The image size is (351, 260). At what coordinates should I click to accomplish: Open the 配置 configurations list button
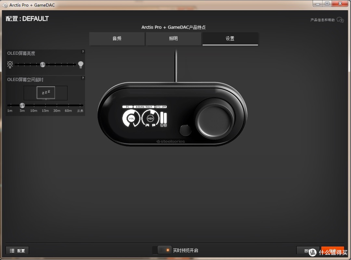[x=17, y=251]
